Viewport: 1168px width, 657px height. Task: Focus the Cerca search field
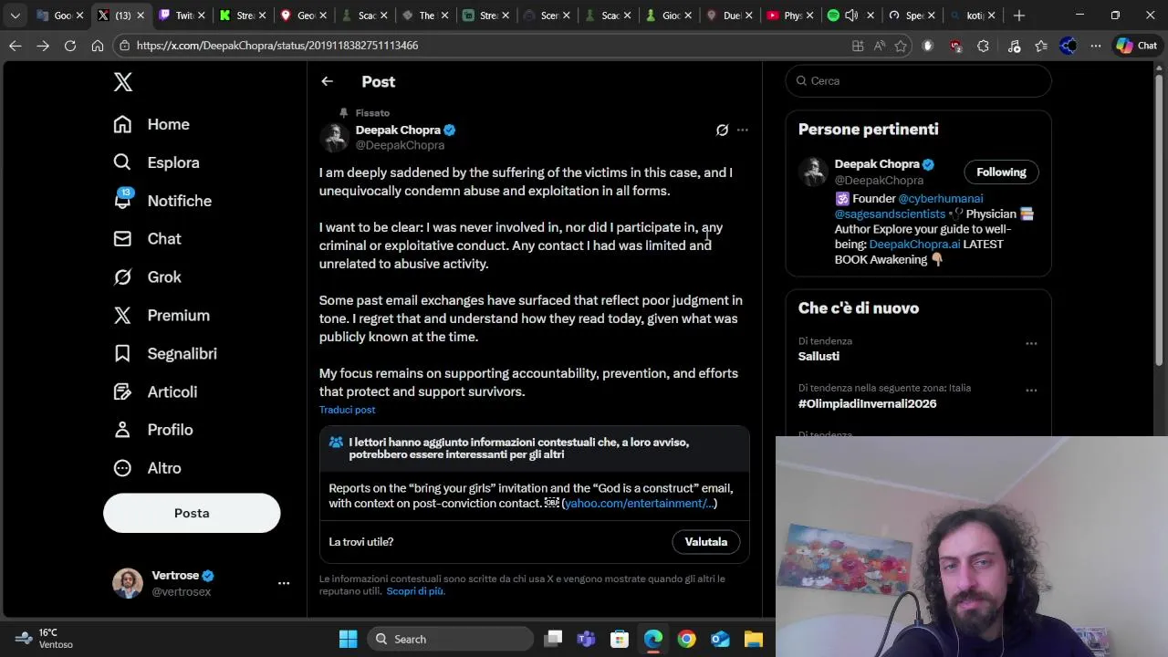click(918, 81)
